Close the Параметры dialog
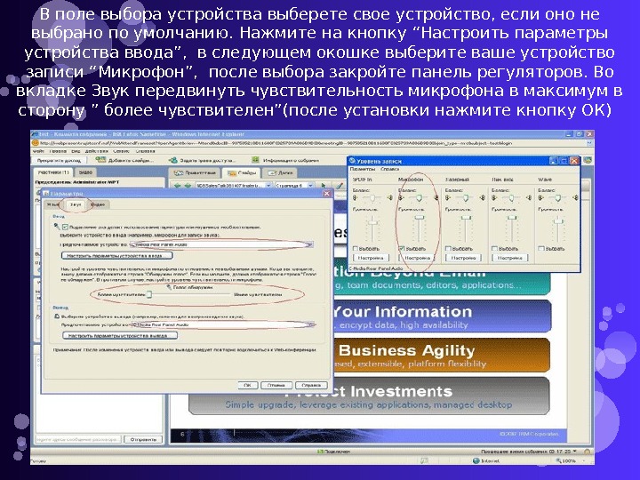640x480 pixels. click(x=326, y=194)
